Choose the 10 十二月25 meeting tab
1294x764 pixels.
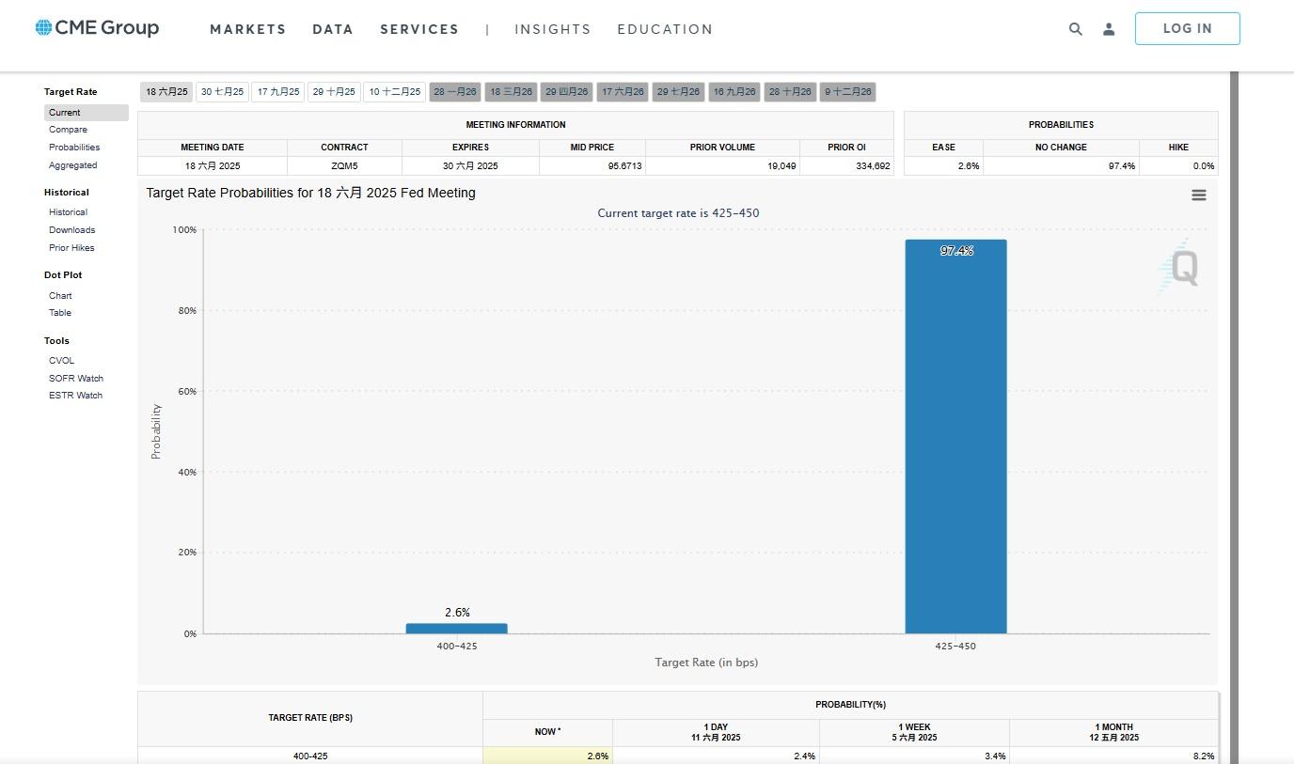point(394,92)
